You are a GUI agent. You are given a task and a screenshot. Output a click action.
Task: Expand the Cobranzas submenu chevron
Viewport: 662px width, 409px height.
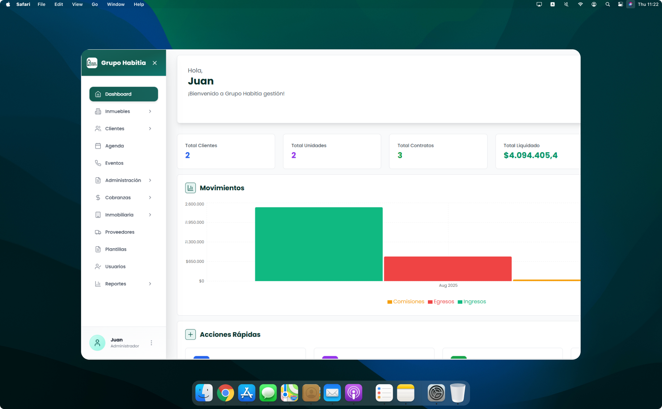tap(150, 198)
